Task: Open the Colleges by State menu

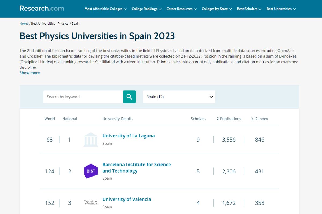Action: (x=217, y=9)
